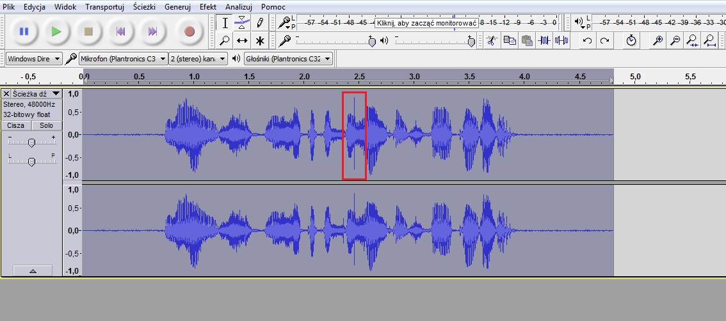The width and height of the screenshot is (726, 321).
Task: Click recording meter to start monitoring
Action: click(x=426, y=22)
